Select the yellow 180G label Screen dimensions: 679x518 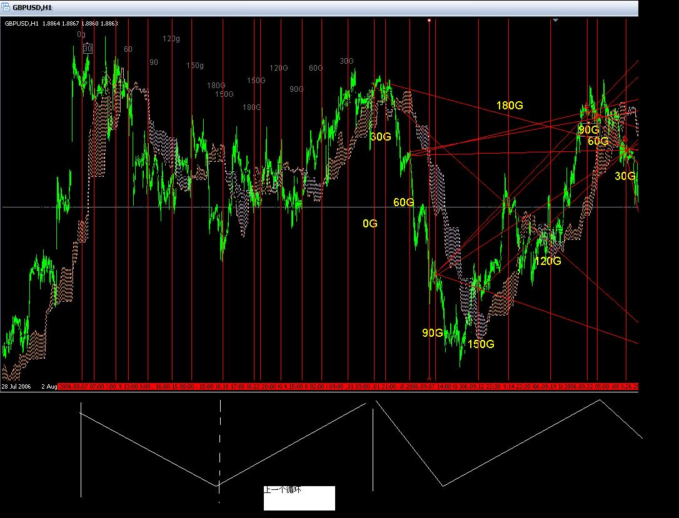(509, 105)
